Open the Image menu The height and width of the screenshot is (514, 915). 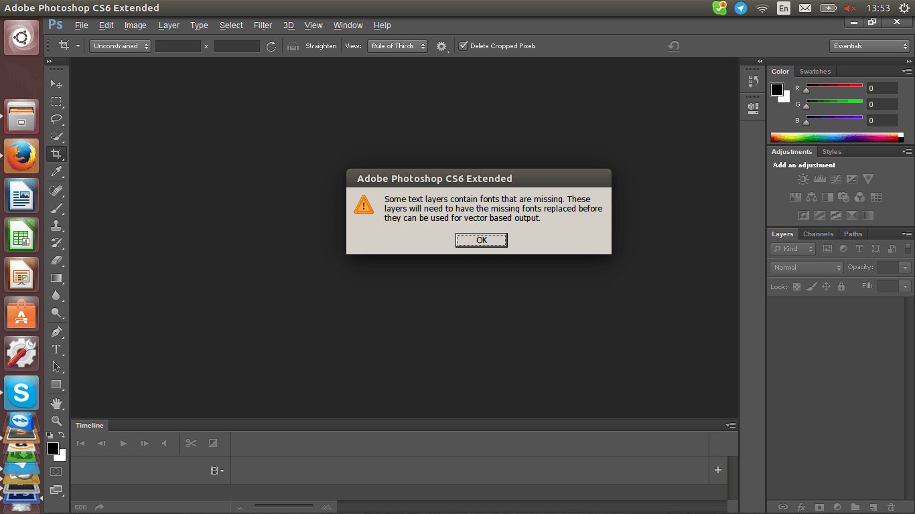coord(135,25)
